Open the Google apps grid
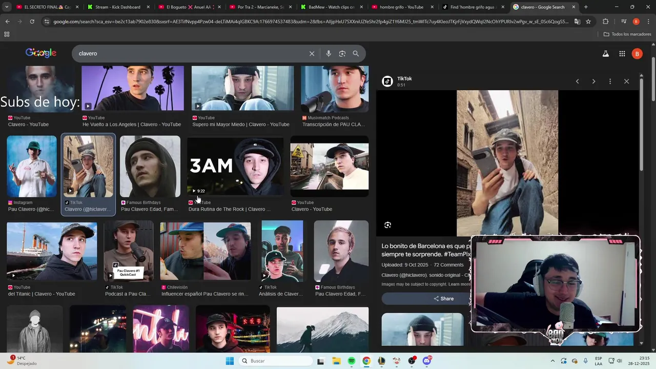656x369 pixels. pyautogui.click(x=622, y=53)
